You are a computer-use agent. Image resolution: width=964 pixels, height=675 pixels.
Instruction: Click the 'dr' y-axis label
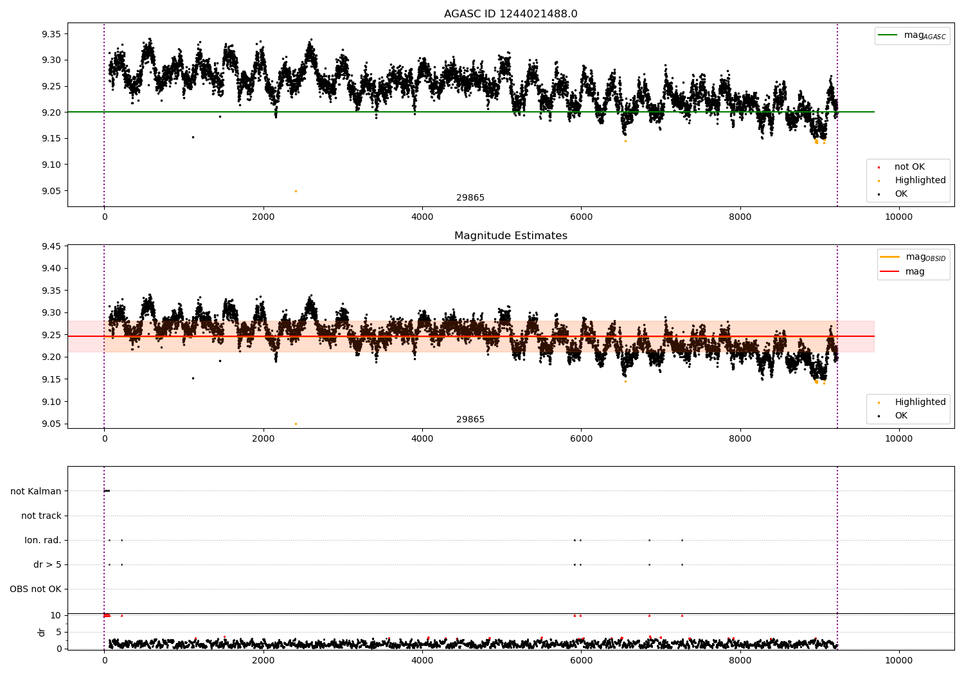[x=42, y=632]
